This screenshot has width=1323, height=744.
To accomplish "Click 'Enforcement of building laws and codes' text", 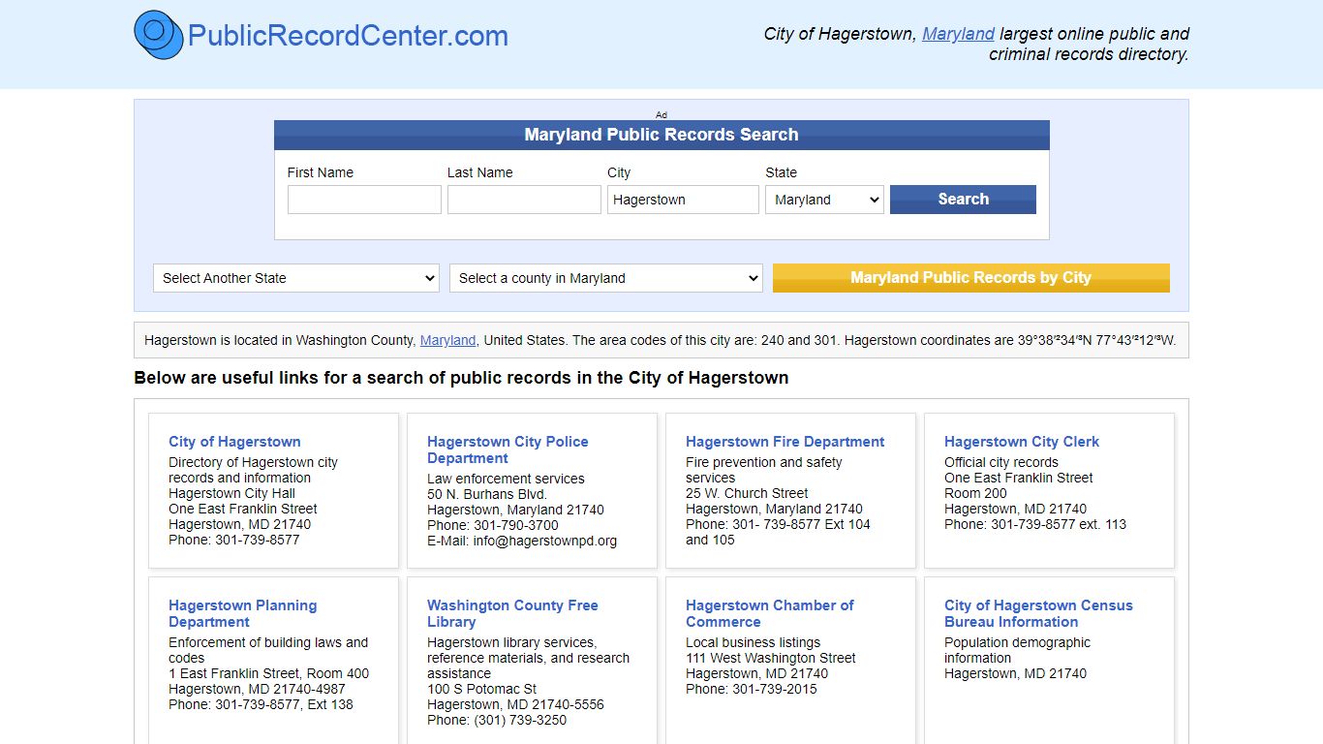I will 268,650.
